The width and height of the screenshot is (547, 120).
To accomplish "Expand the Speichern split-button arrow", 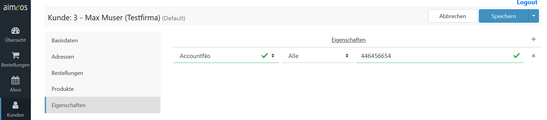I will (x=534, y=16).
